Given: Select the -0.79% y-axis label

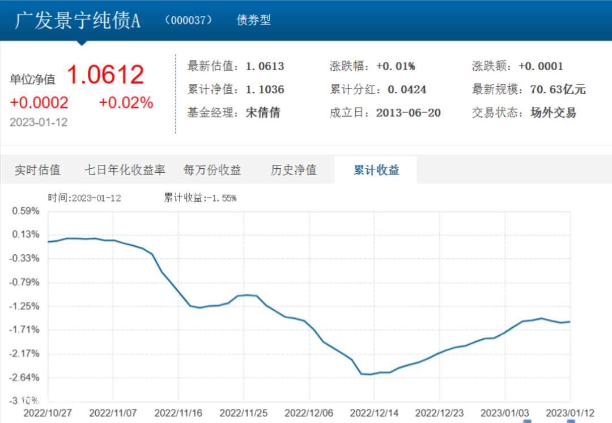Looking at the screenshot, I should [24, 282].
